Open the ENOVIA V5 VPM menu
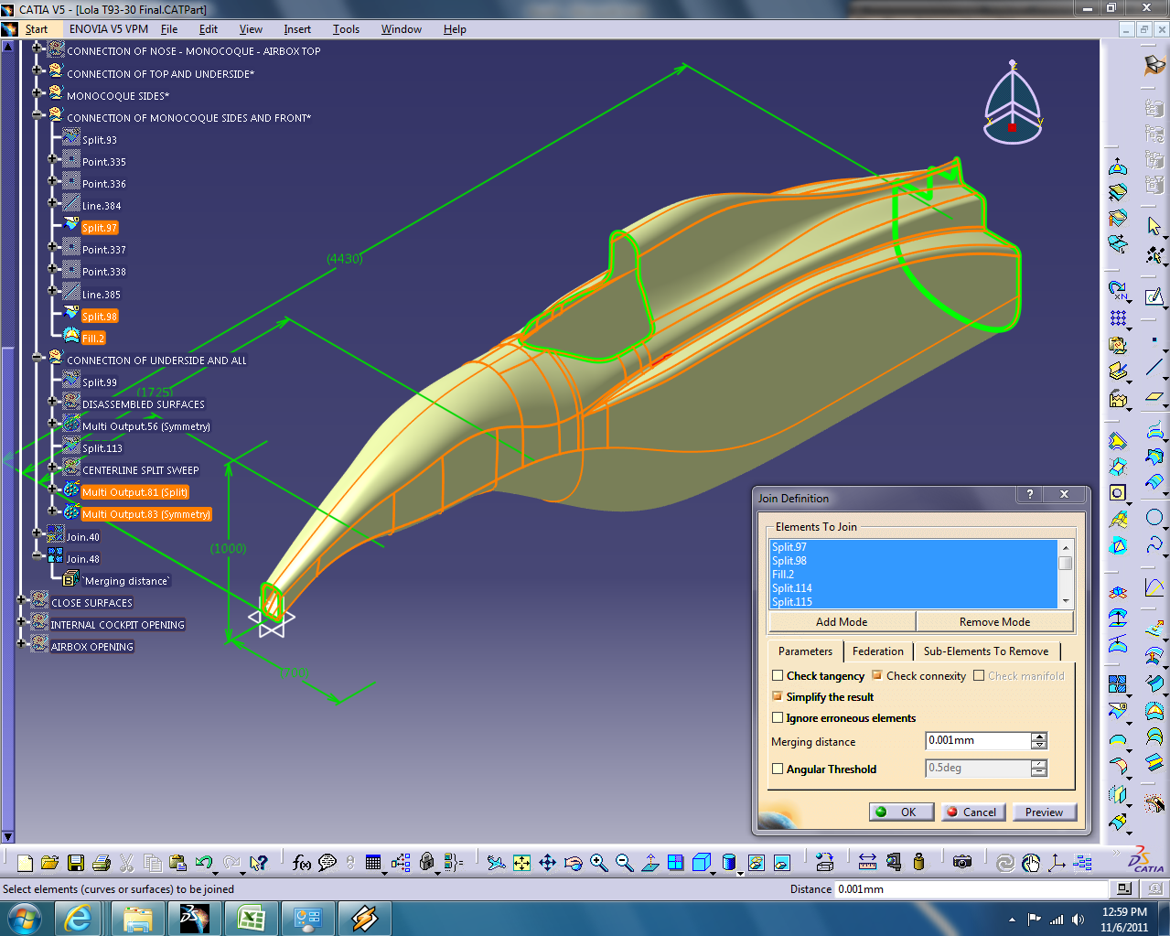The width and height of the screenshot is (1170, 936). pyautogui.click(x=109, y=29)
